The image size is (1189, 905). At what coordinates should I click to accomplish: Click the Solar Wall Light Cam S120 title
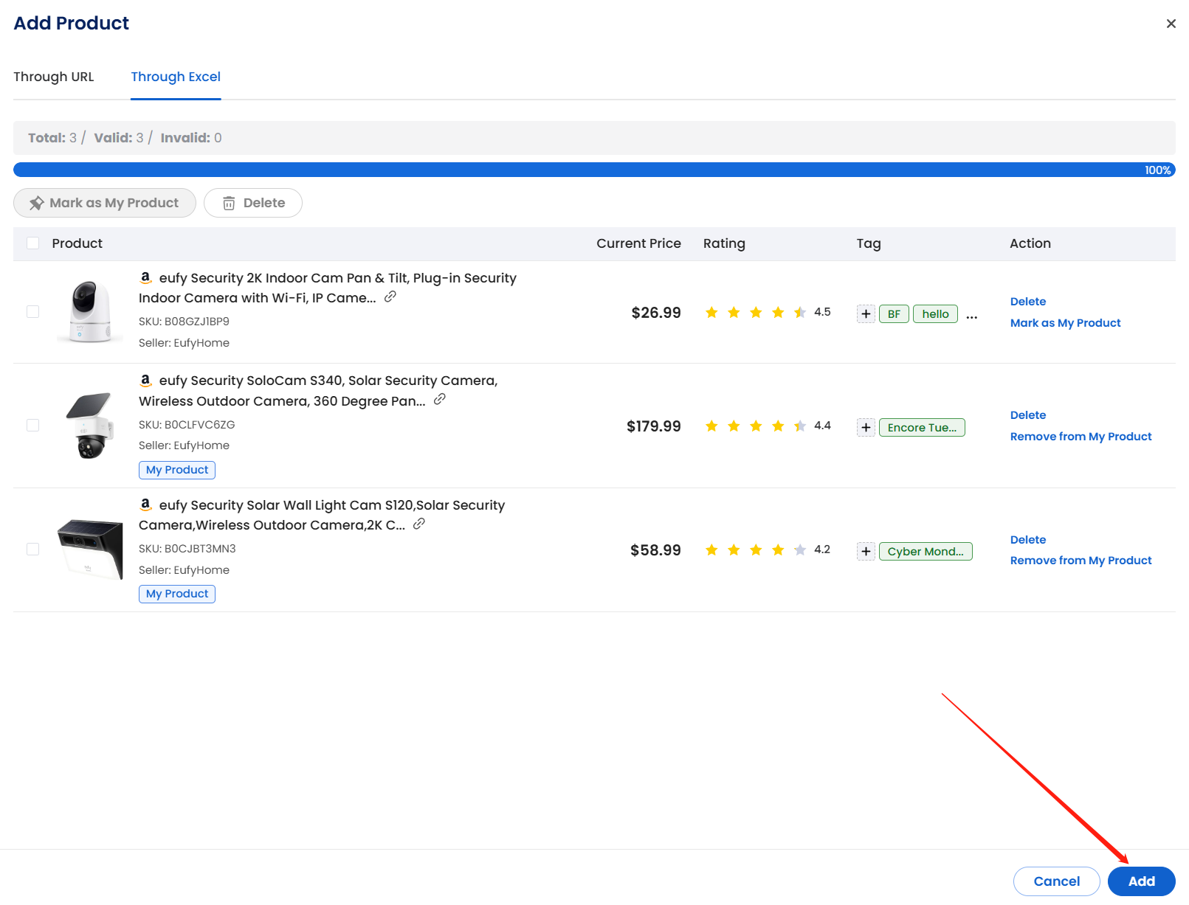point(322,515)
